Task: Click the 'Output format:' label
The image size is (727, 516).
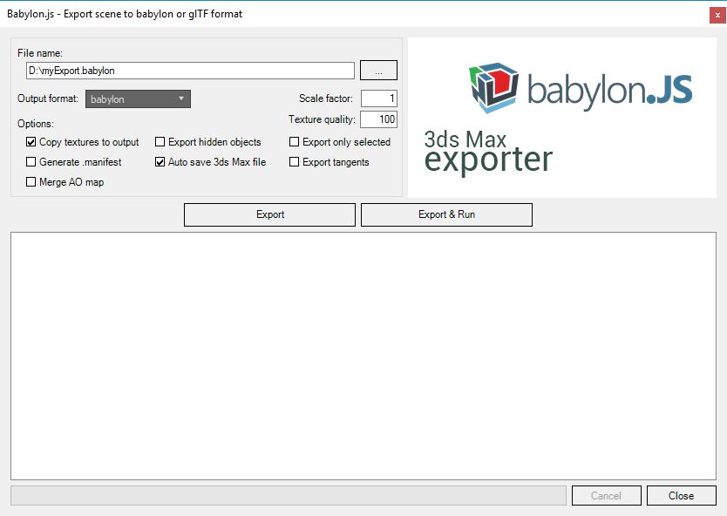Action: click(x=48, y=98)
